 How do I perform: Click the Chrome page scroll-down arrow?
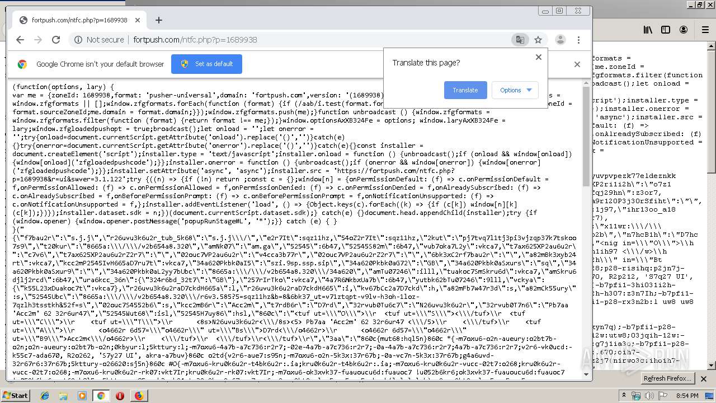point(587,374)
